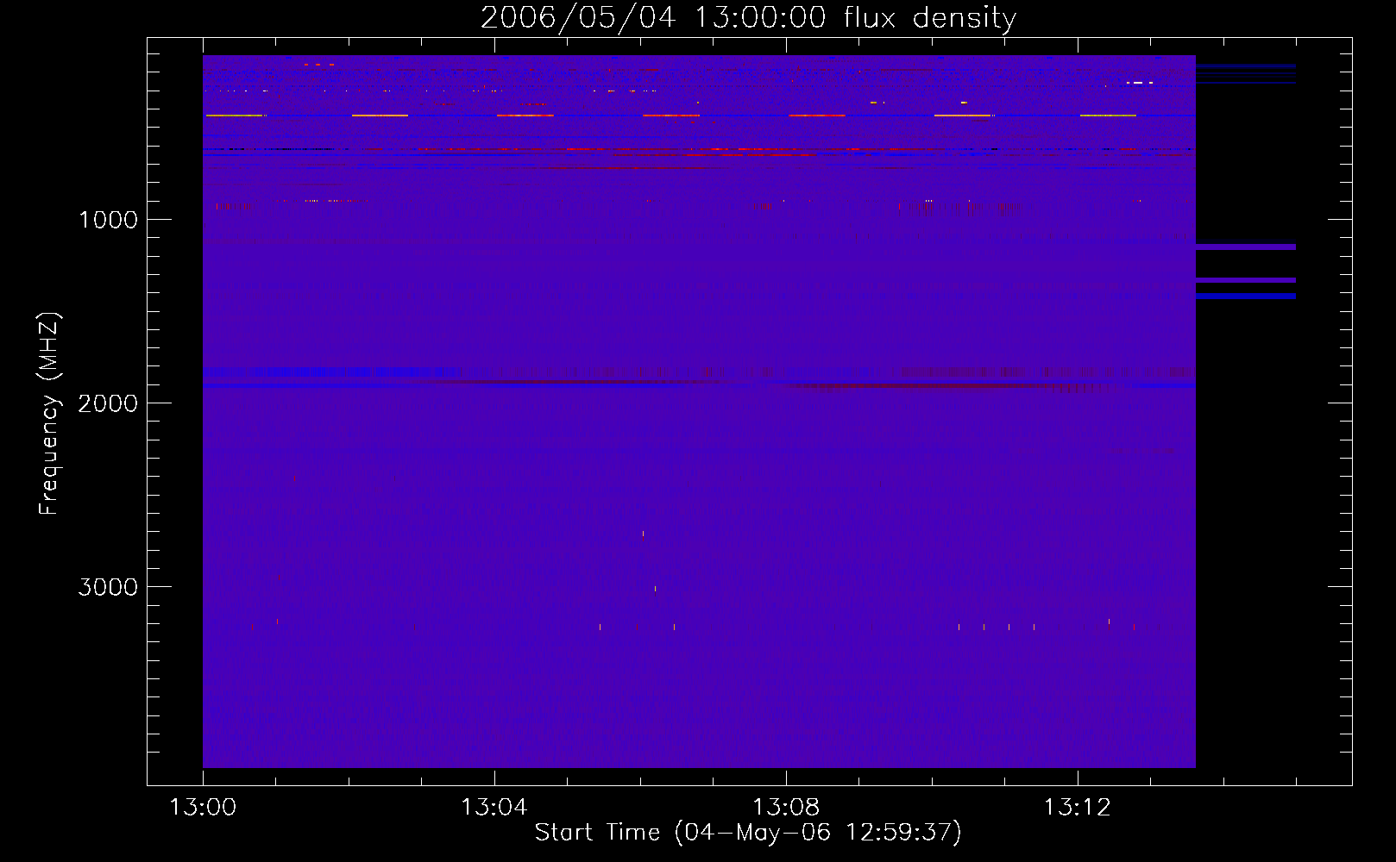Image resolution: width=1396 pixels, height=862 pixels.
Task: Click the 13:00 time tick label
Action: point(203,808)
